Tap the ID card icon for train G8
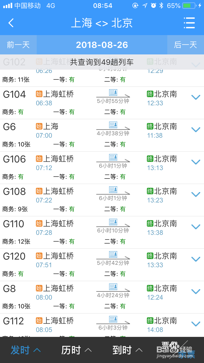The height and width of the screenshot is (363, 204). click(x=113, y=287)
